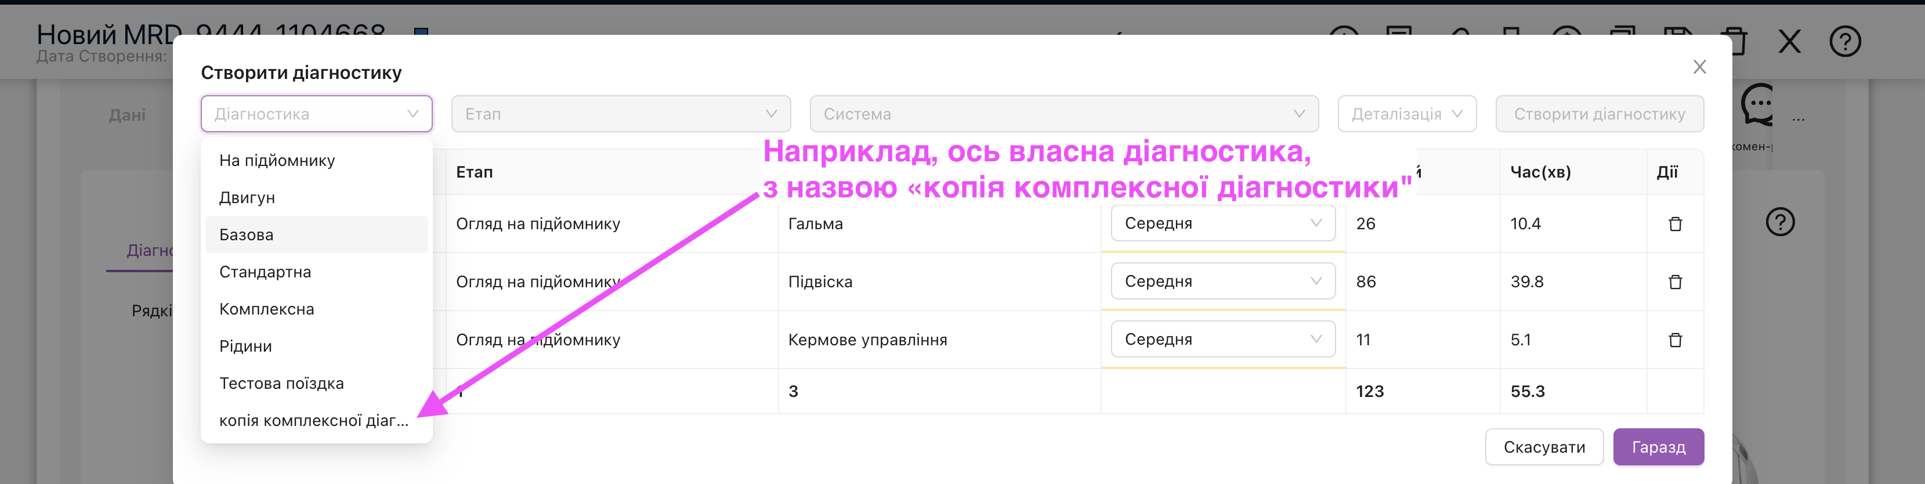
Task: Change Підвіска detail level from Середня
Action: pyautogui.click(x=1222, y=281)
